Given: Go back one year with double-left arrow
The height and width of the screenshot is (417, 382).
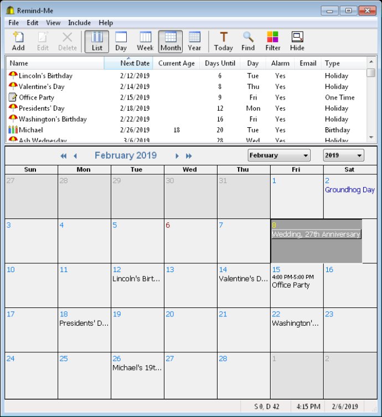Looking at the screenshot, I should pyautogui.click(x=63, y=156).
